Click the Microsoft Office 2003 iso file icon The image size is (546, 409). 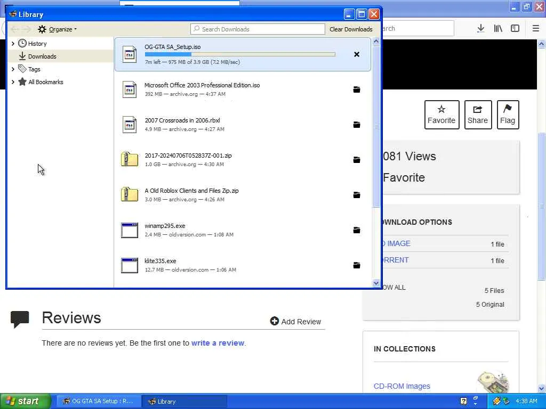pyautogui.click(x=130, y=89)
